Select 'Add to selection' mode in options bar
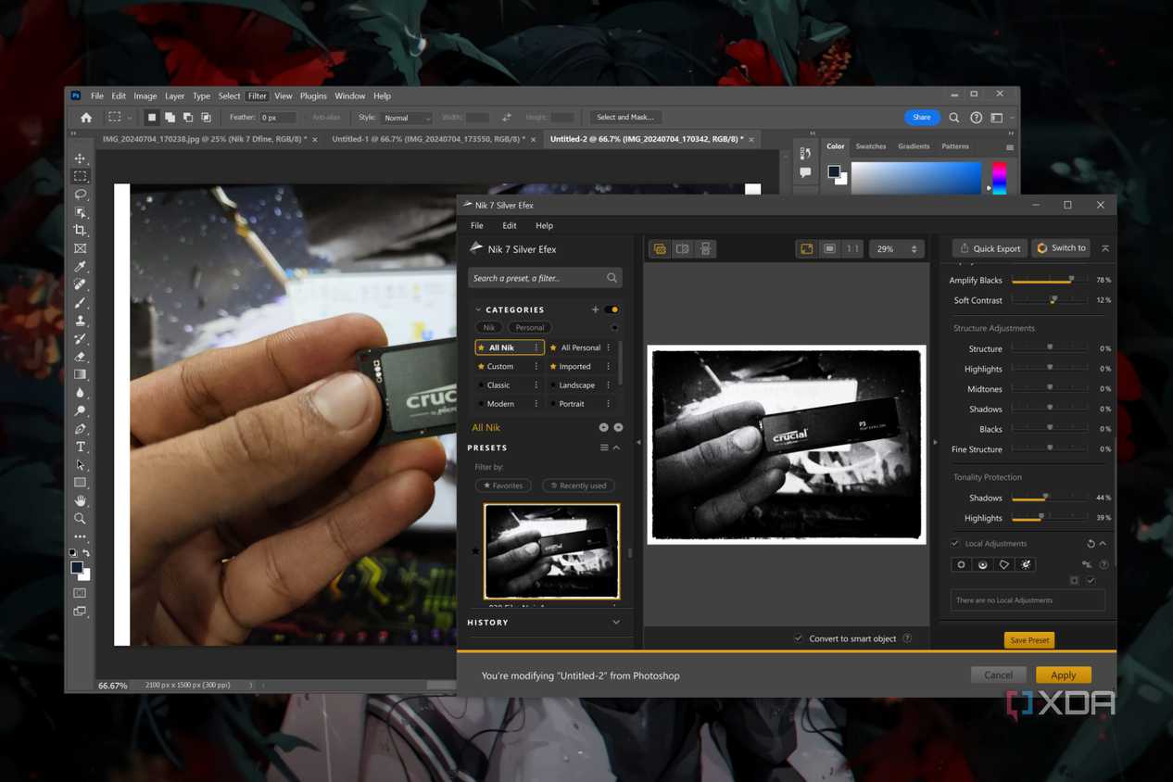The image size is (1173, 782). [x=170, y=118]
